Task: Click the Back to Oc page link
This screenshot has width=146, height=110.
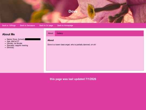Action: [x=46, y=26]
